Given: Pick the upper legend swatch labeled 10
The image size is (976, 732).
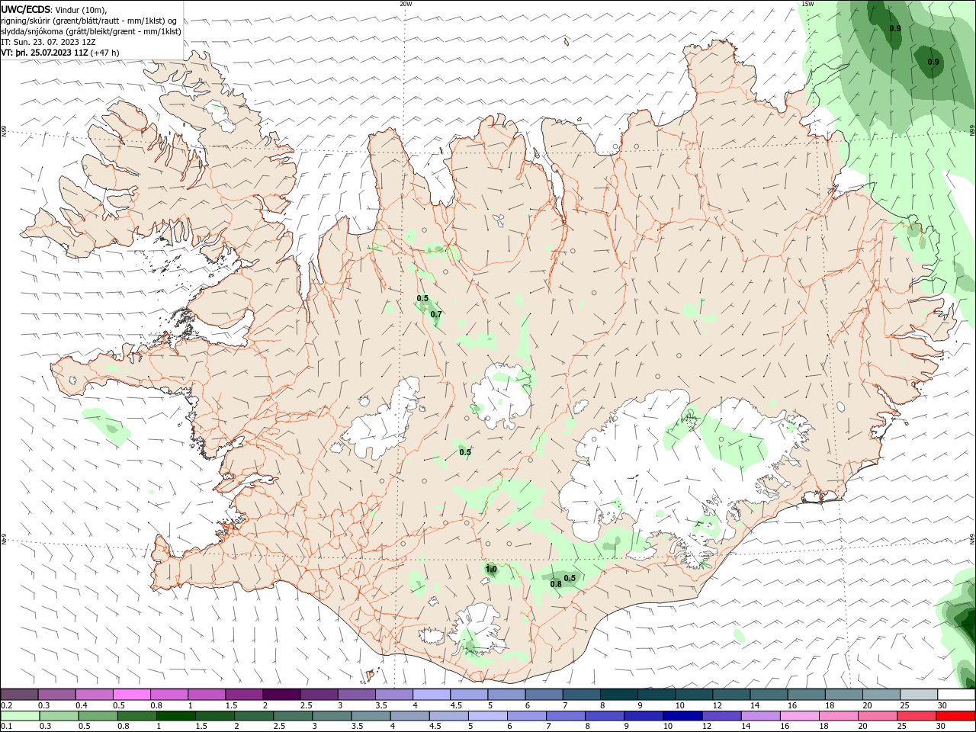Looking at the screenshot, I should point(695,694).
